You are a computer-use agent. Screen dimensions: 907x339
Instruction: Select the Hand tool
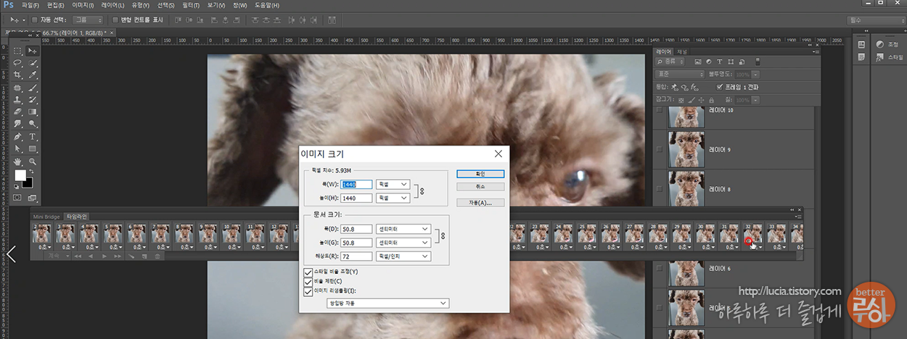(x=17, y=161)
